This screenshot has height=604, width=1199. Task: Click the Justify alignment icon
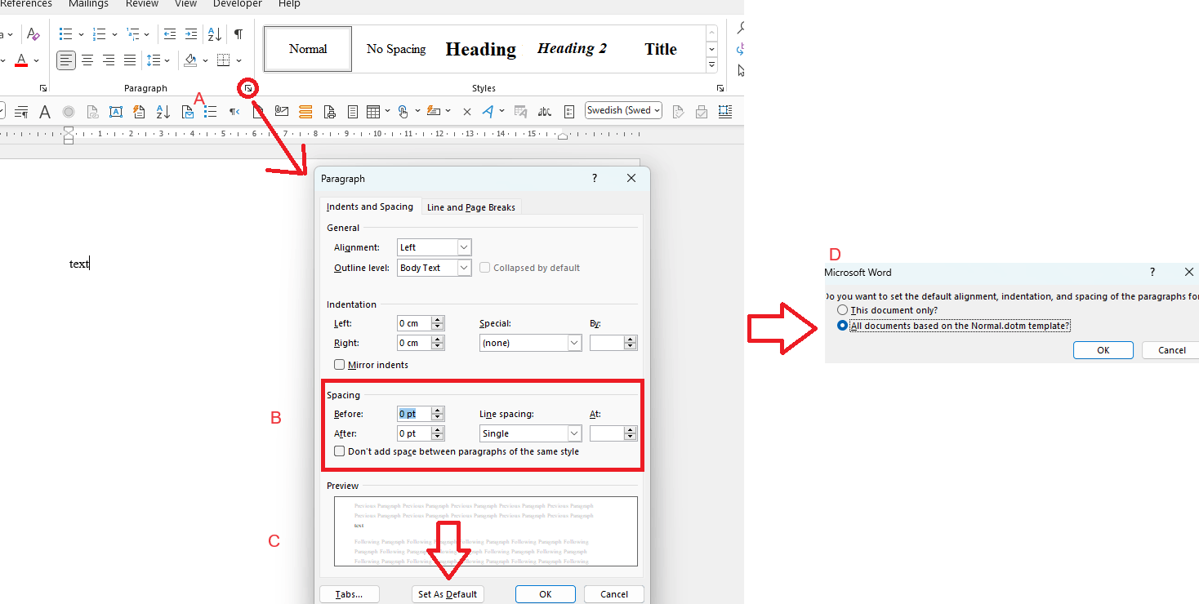130,60
